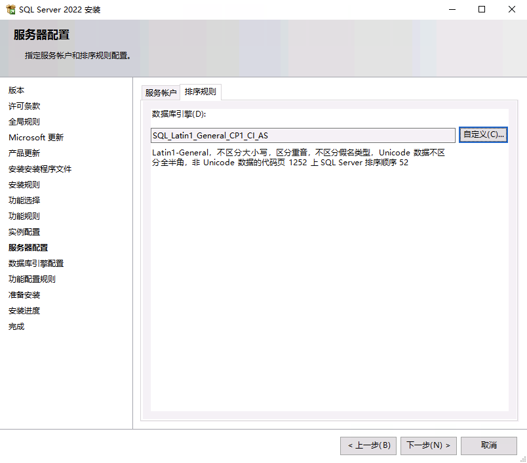This screenshot has height=463, width=527.
Task: Click the 完成 step in the sidebar
Action: point(16,327)
